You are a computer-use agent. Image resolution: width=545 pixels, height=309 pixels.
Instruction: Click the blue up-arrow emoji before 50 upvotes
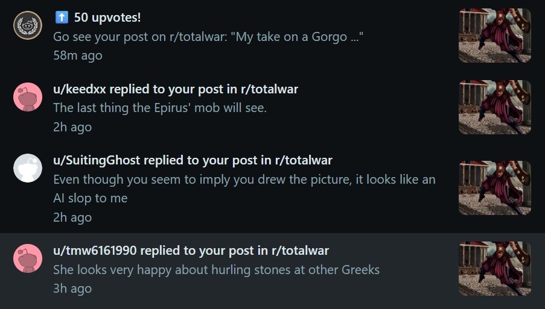point(61,17)
